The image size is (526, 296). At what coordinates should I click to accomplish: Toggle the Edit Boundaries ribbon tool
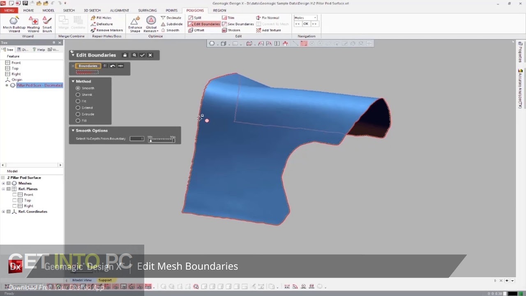coord(204,24)
